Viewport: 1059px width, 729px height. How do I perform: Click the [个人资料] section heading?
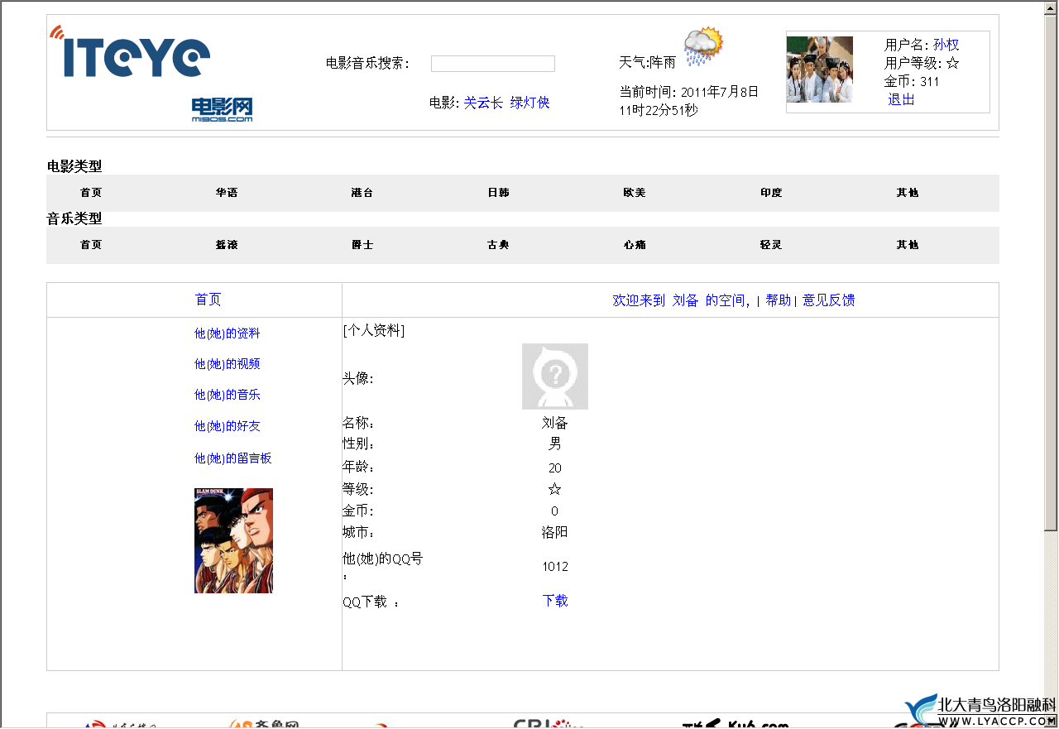click(374, 330)
